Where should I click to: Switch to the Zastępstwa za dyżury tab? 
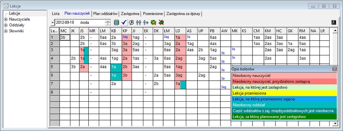coord(183,13)
